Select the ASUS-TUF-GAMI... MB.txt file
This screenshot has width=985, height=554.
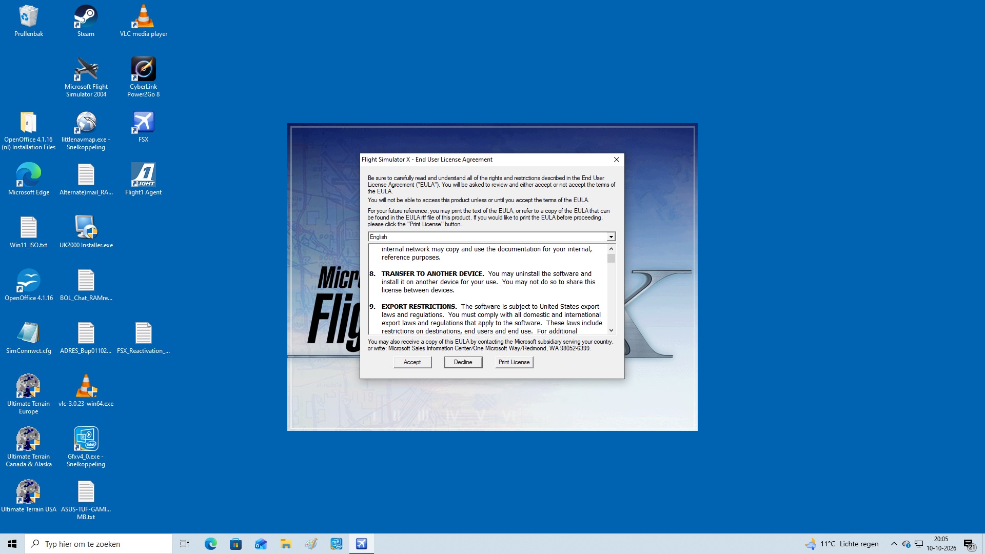86,500
